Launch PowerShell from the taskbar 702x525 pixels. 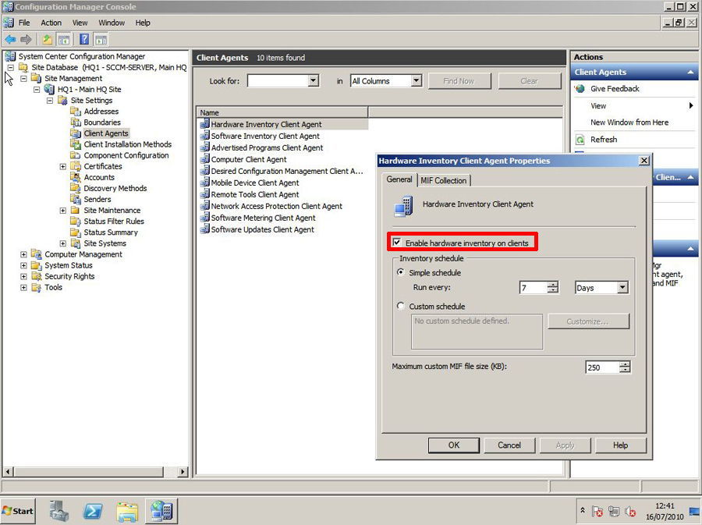tap(93, 511)
